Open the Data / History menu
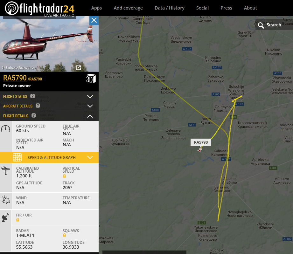This screenshot has height=254, width=293. point(170,8)
